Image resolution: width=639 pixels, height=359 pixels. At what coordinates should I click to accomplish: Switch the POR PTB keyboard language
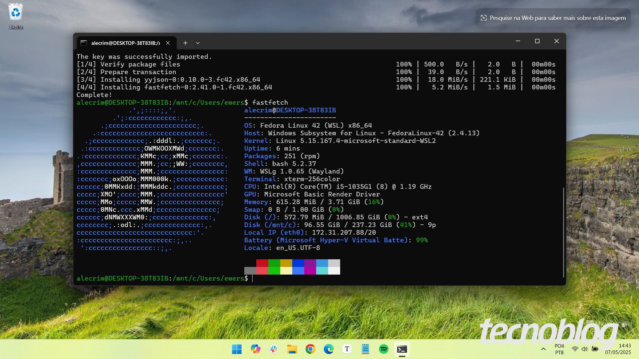559,349
